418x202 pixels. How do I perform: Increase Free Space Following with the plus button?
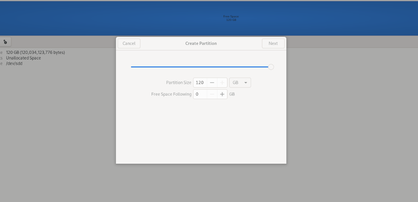point(222,94)
